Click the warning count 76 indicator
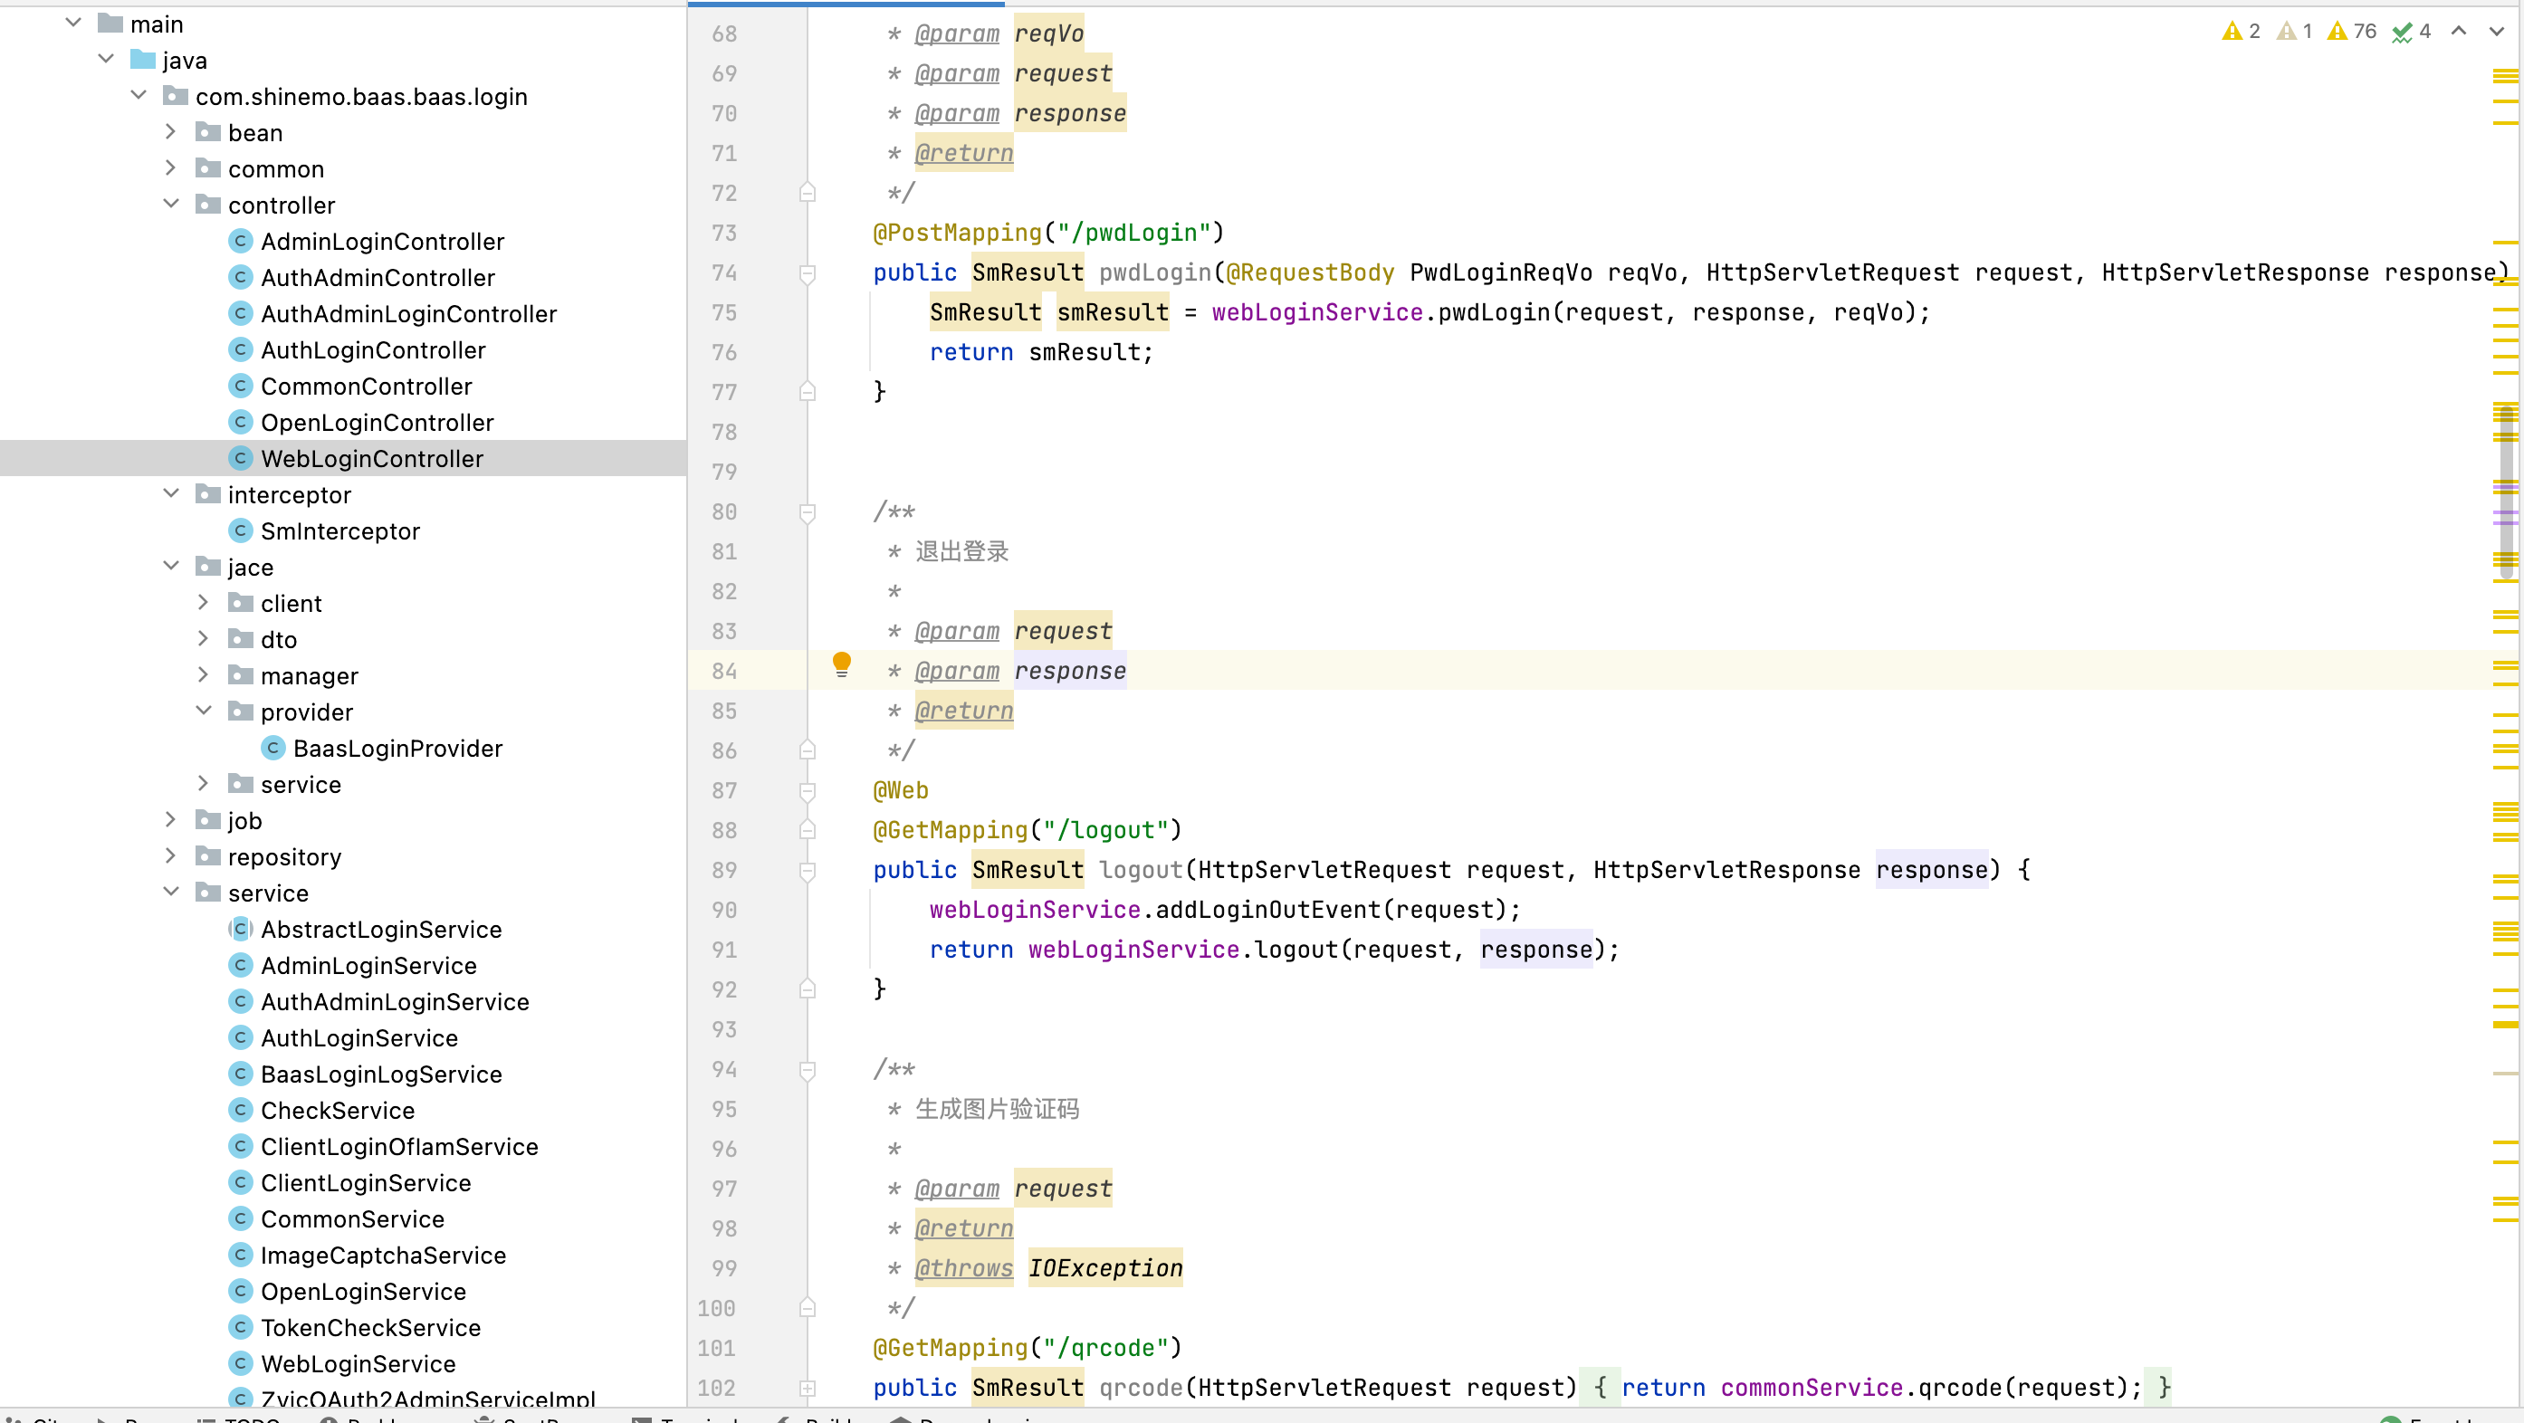Viewport: 2524px width, 1423px height. (x=2352, y=32)
